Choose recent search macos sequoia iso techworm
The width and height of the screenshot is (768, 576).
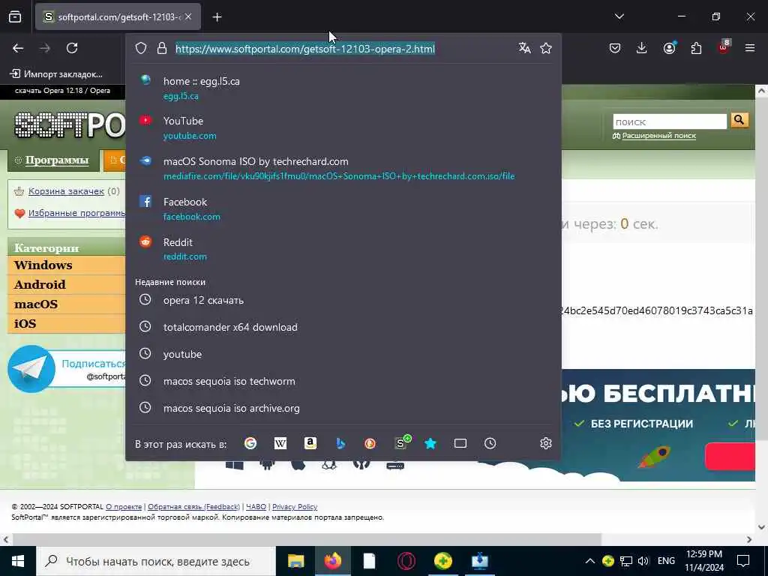point(343,381)
